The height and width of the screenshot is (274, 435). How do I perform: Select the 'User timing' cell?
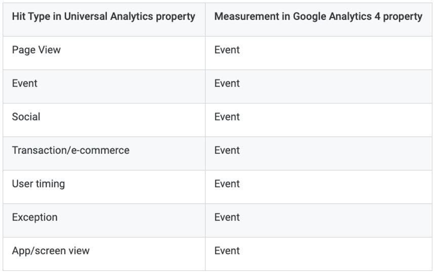coord(104,187)
